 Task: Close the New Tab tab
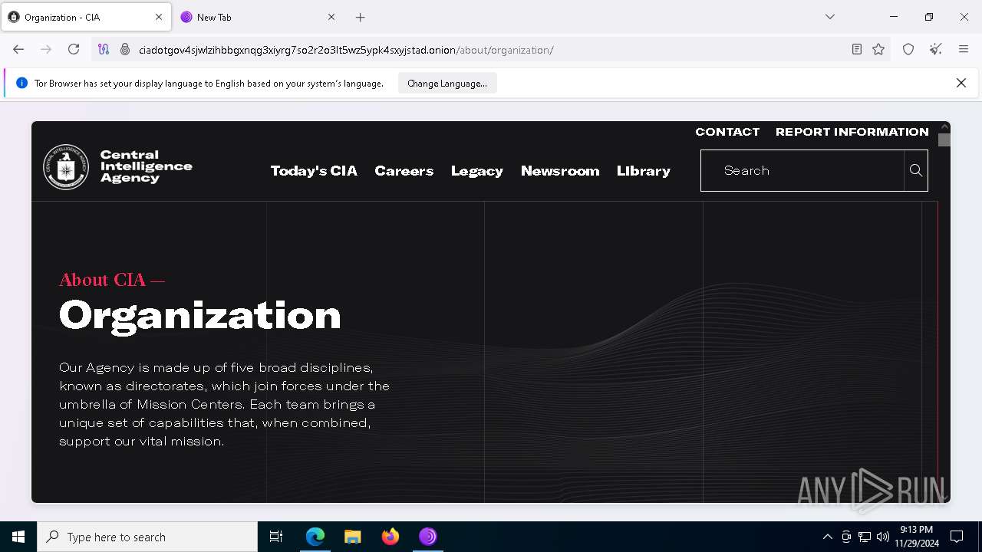[x=331, y=17]
